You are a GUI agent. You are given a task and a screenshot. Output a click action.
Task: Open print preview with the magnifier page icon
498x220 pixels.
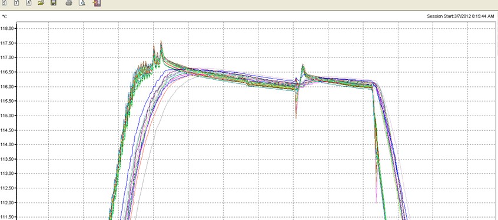coord(82,3)
